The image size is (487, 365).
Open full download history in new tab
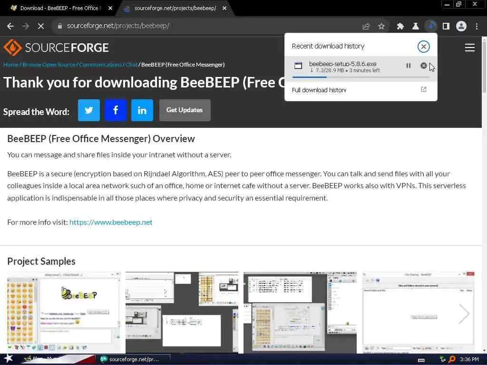click(424, 89)
